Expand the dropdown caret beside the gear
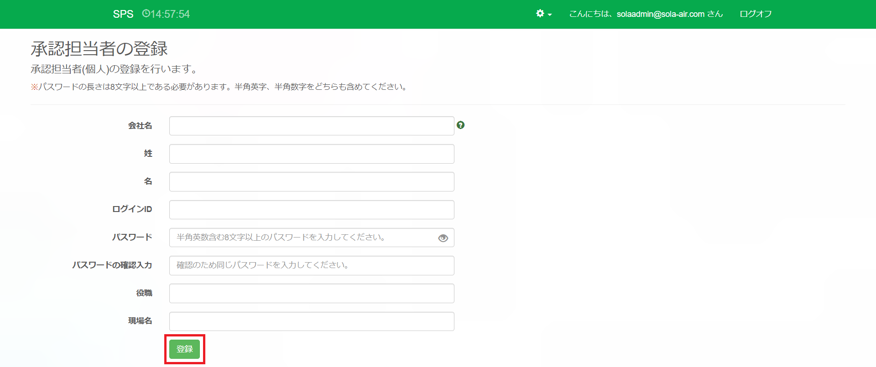 coord(550,15)
